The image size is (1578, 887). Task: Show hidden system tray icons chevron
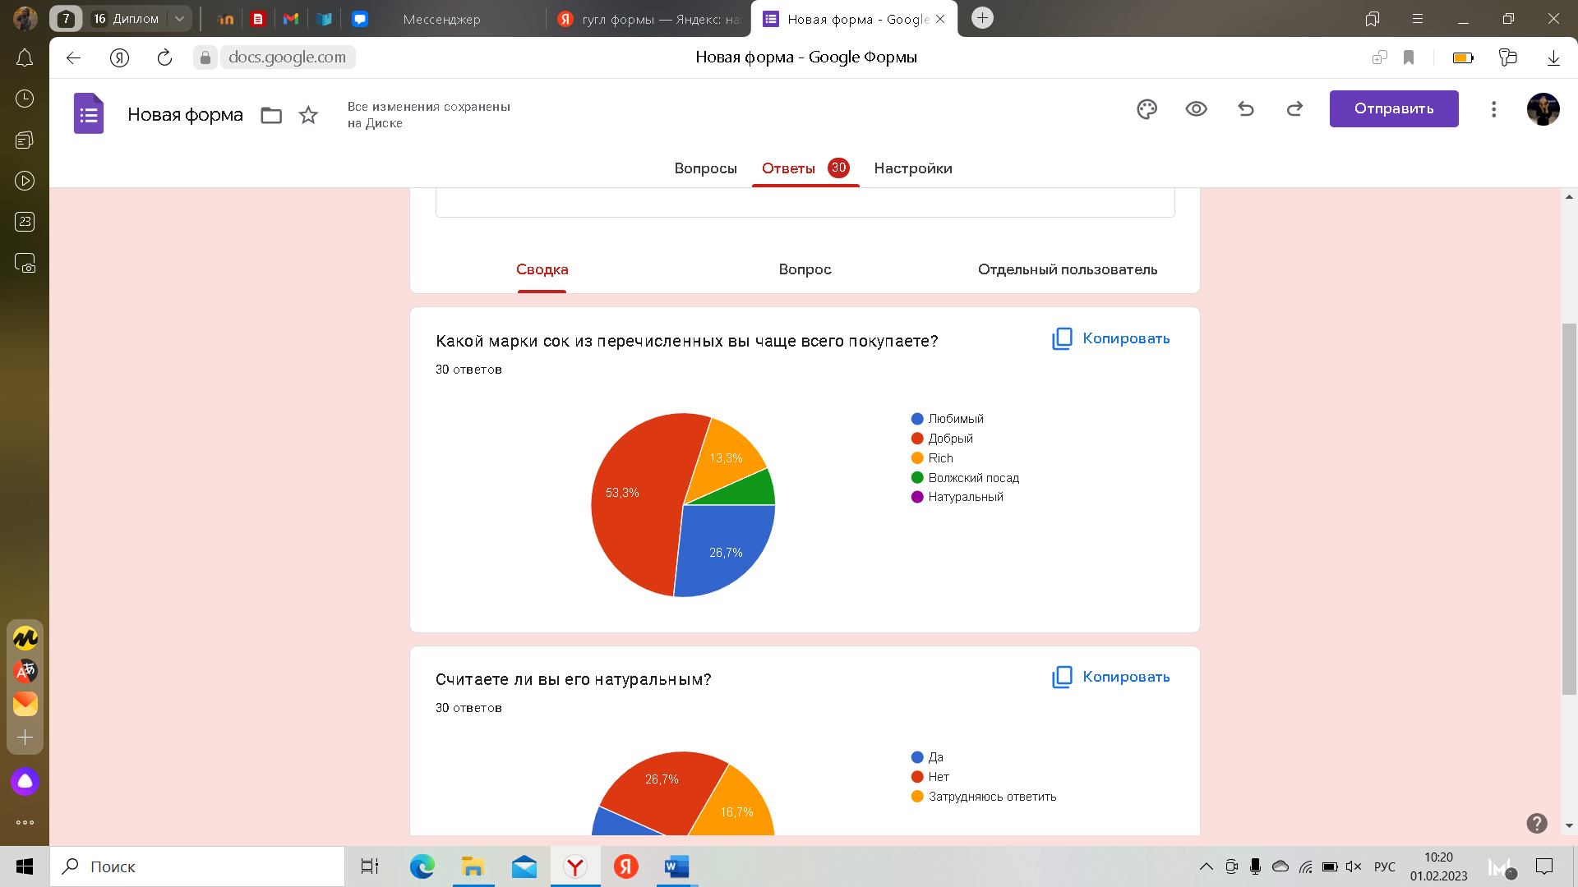coord(1206,866)
